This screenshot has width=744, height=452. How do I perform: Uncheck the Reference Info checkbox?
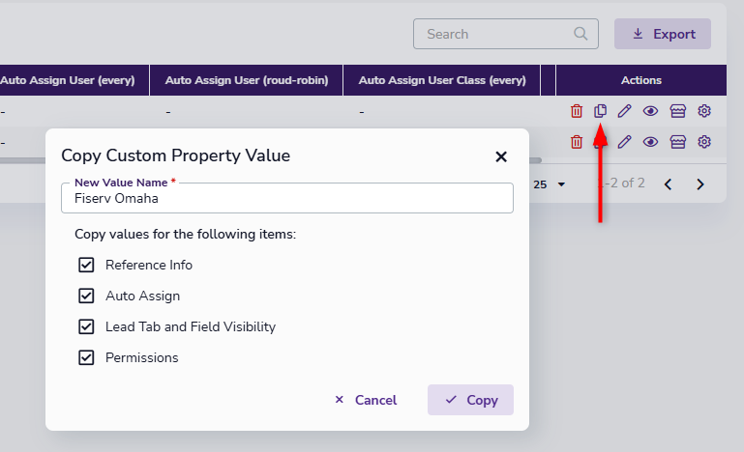[86, 265]
